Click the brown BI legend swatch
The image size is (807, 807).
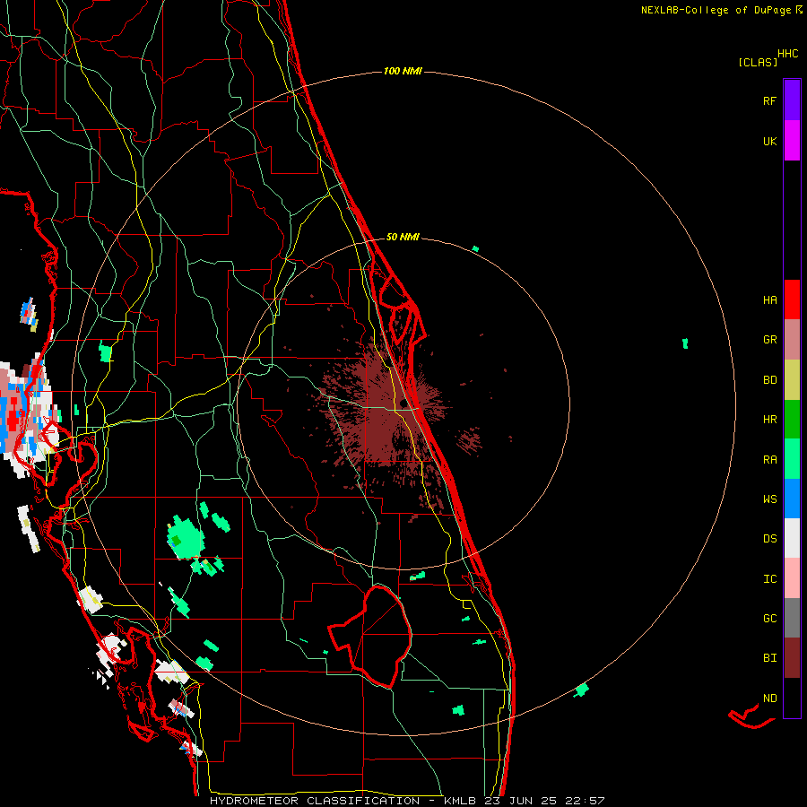[792, 658]
